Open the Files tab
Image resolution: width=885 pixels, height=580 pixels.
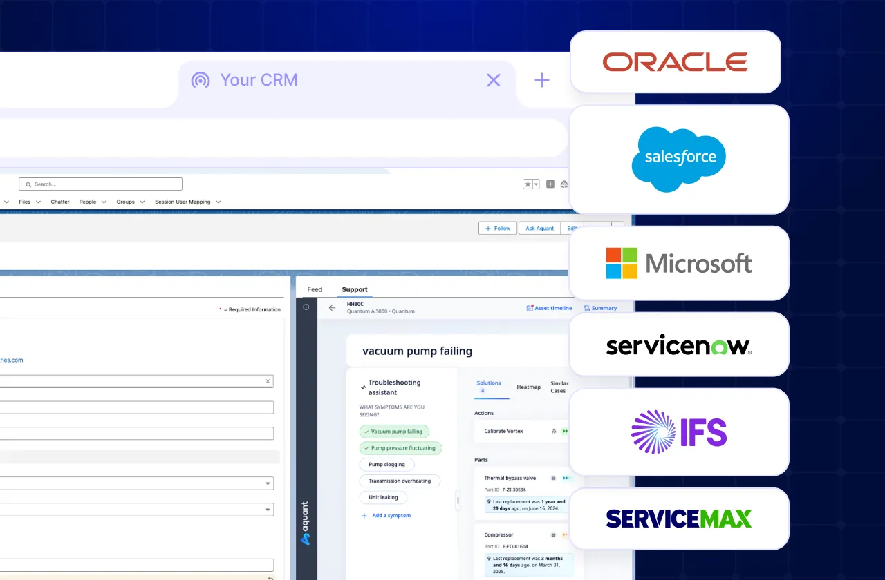[x=25, y=202]
